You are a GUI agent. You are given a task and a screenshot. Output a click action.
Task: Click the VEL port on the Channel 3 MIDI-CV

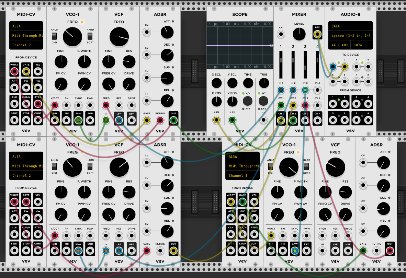pyautogui.click(x=254, y=202)
